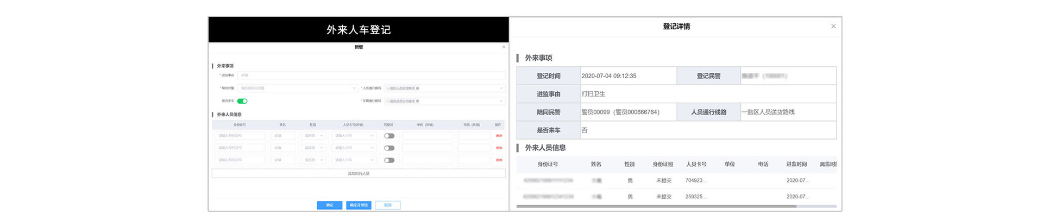Enable 驾驶员 toggle in first person row
The height and width of the screenshot is (221, 1043).
[389, 136]
